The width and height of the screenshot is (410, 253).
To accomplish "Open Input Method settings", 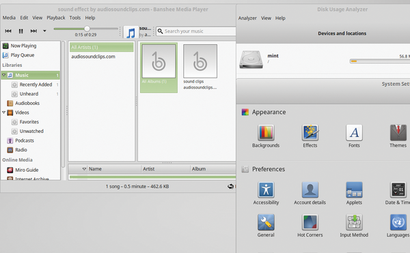I will click(354, 226).
